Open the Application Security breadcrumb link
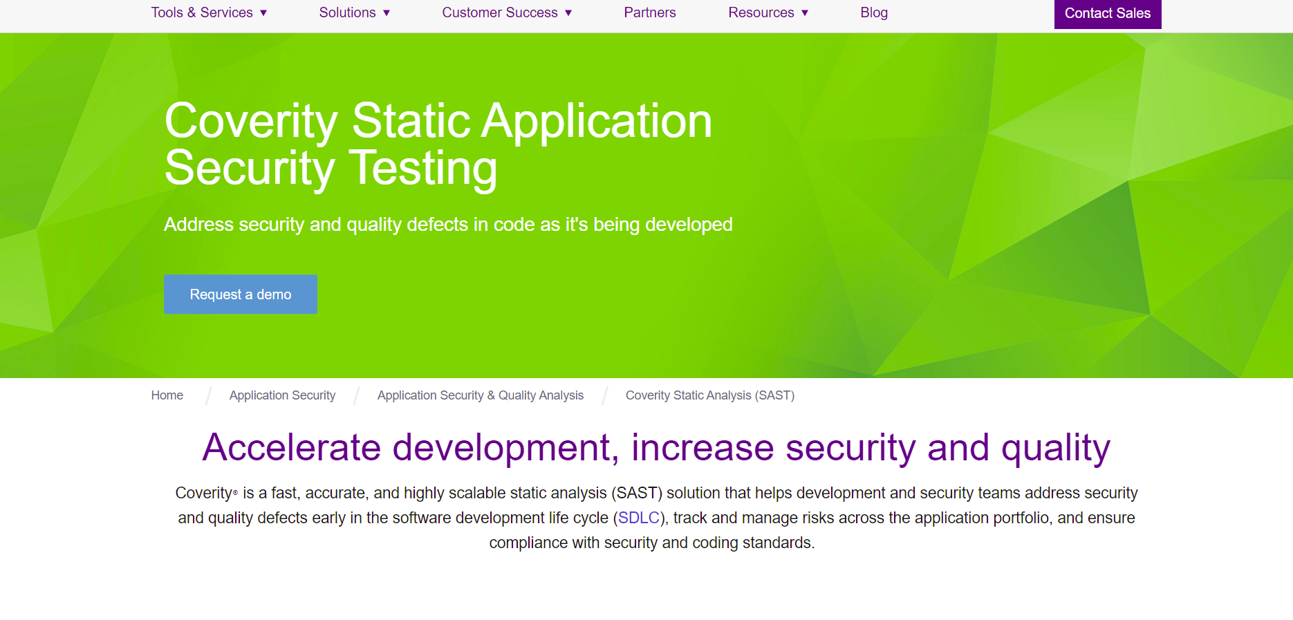Screen dimensions: 1293x620 282,395
